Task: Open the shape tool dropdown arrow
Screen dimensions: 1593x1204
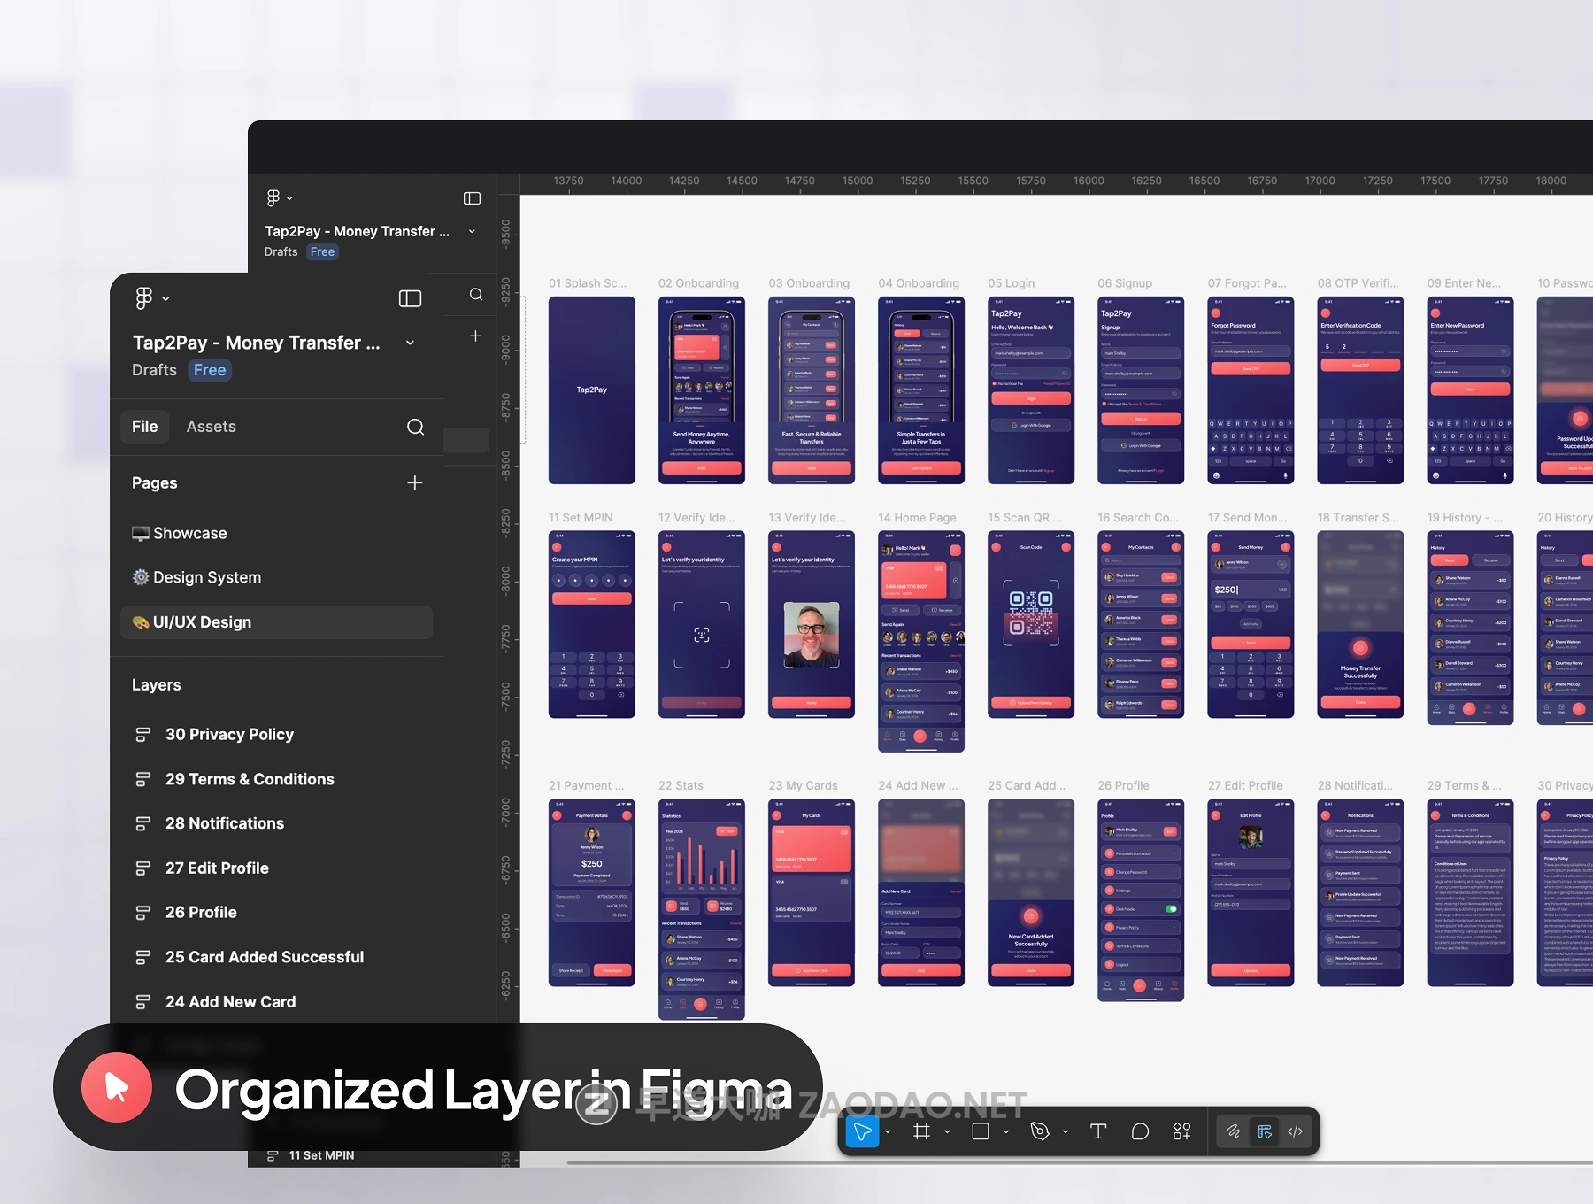Action: (x=1006, y=1131)
